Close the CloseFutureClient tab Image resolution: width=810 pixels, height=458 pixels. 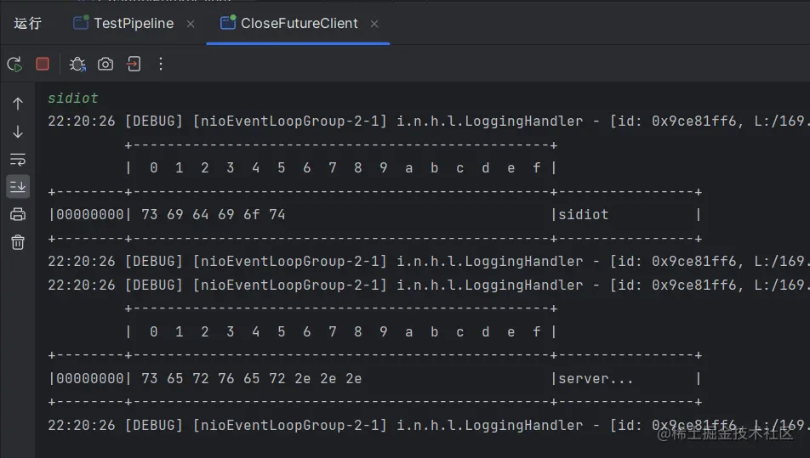tap(374, 24)
